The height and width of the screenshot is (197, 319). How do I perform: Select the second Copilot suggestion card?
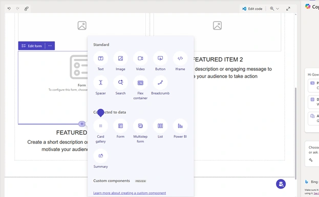(x=313, y=102)
